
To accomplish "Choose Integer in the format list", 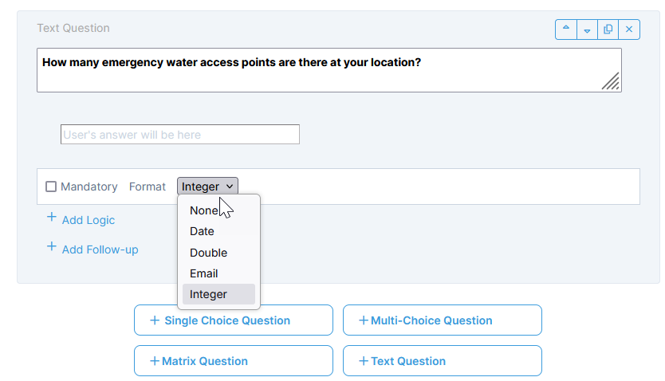I will [208, 294].
